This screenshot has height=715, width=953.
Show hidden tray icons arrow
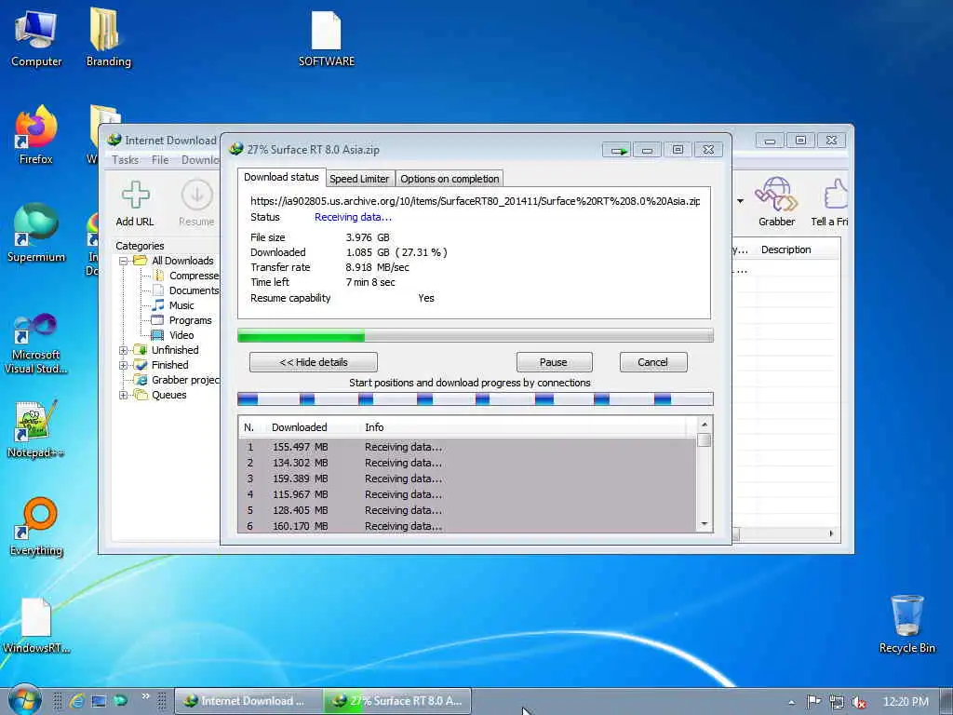point(791,702)
